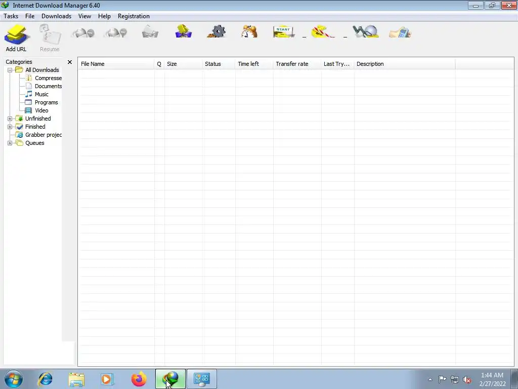The image size is (518, 389).
Task: Click the grayed-out Resume toolbar button
Action: coord(50,37)
